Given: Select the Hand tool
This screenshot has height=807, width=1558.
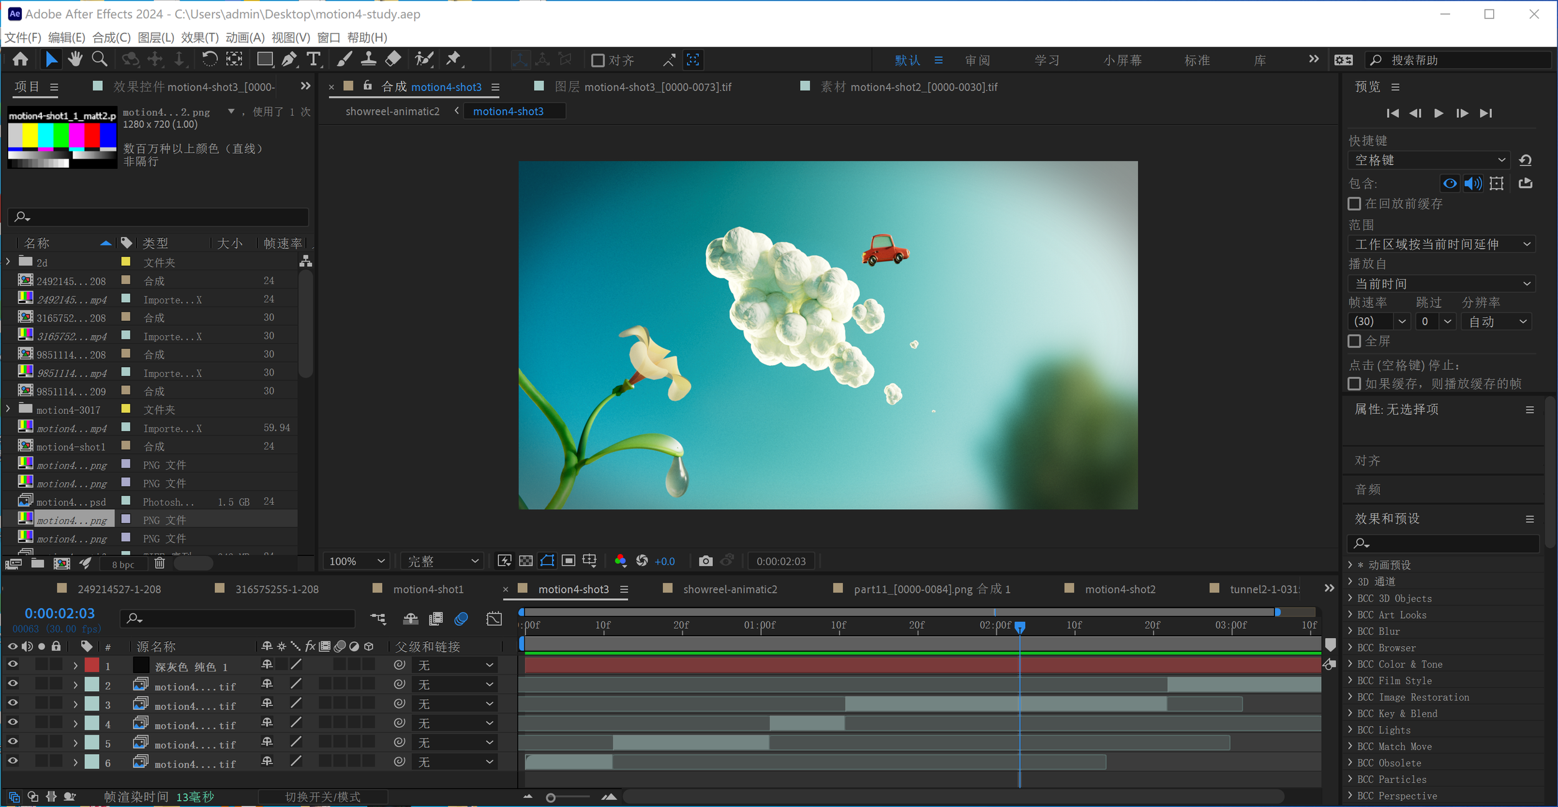Looking at the screenshot, I should [75, 60].
